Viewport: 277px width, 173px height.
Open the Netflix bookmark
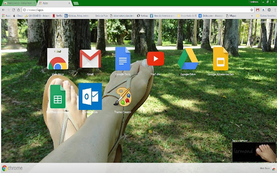[x=58, y=16]
